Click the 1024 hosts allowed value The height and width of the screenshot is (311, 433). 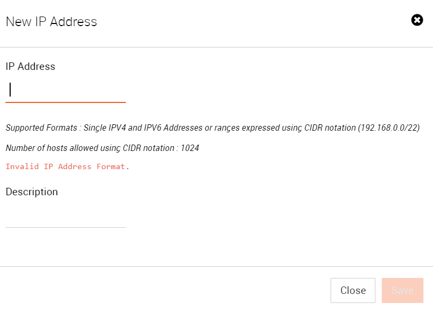pos(190,148)
